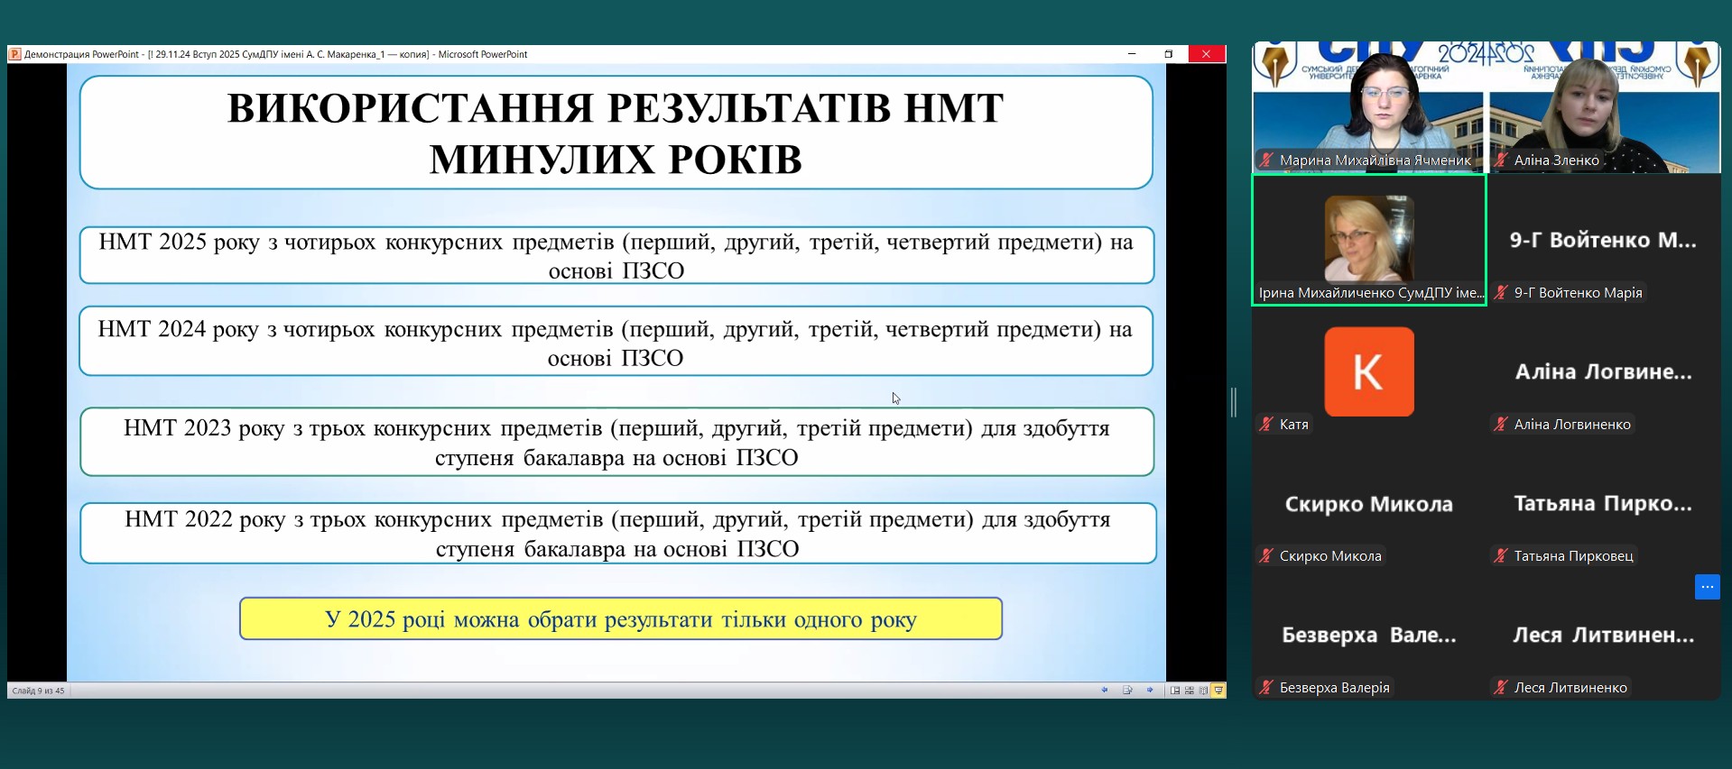Go to previous slide using status bar arrow
1732x769 pixels.
pos(1104,691)
